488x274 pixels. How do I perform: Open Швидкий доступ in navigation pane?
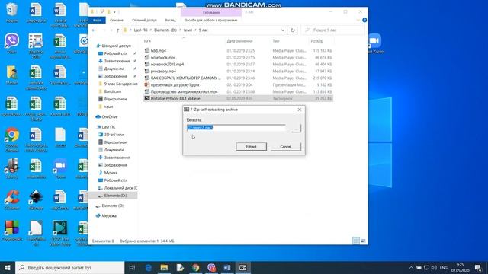coord(116,46)
